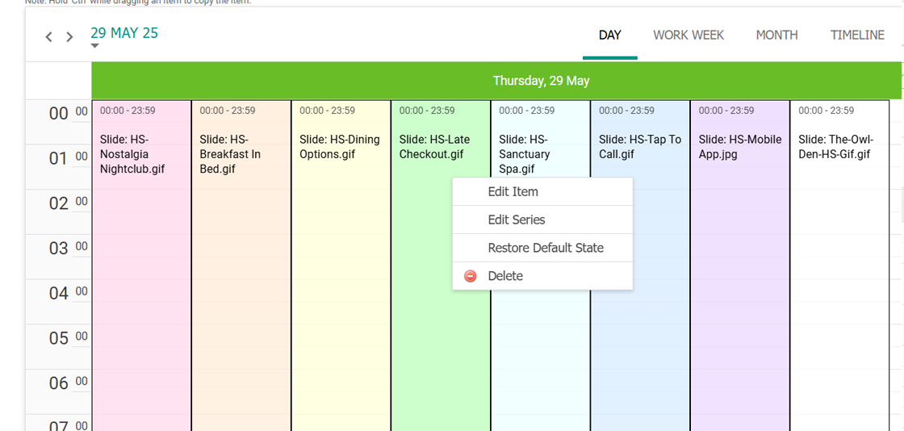The image size is (904, 431).
Task: Click the 00 00 time ruler label
Action: pyautogui.click(x=69, y=114)
